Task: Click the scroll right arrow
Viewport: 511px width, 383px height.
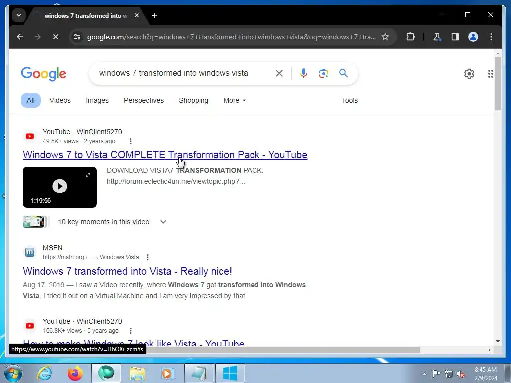Action: pos(489,350)
